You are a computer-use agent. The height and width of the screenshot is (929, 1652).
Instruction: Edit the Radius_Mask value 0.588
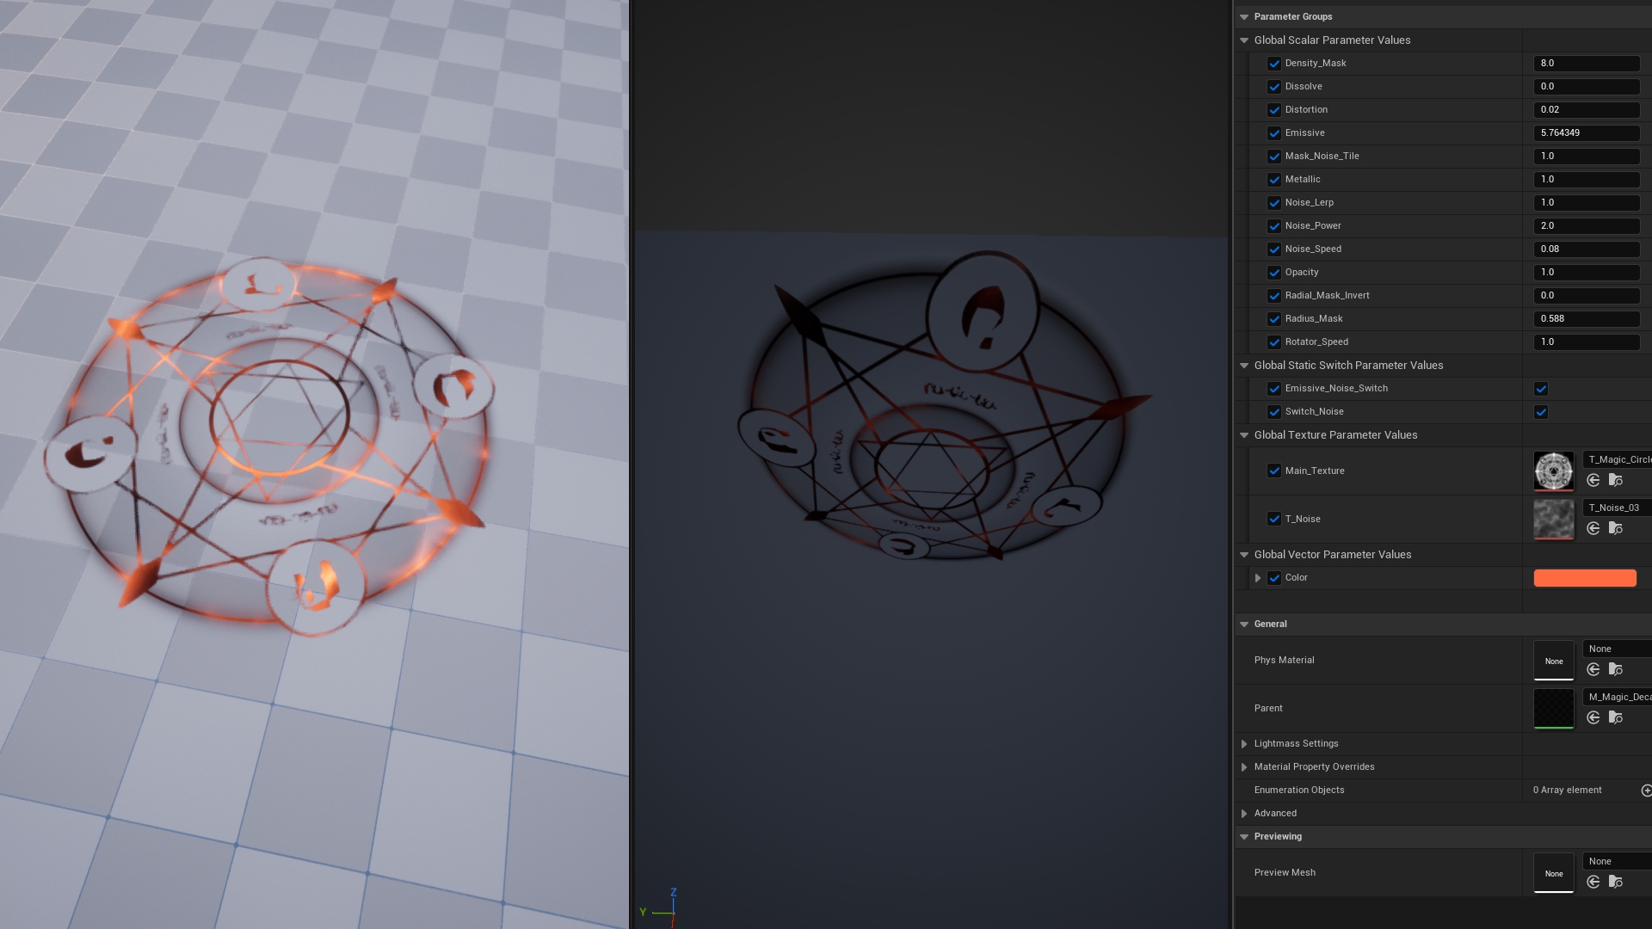[x=1587, y=319]
